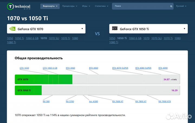Select 1080 under the right selector
Image resolution: width=195 pixels, height=123 pixels.
point(177,38)
